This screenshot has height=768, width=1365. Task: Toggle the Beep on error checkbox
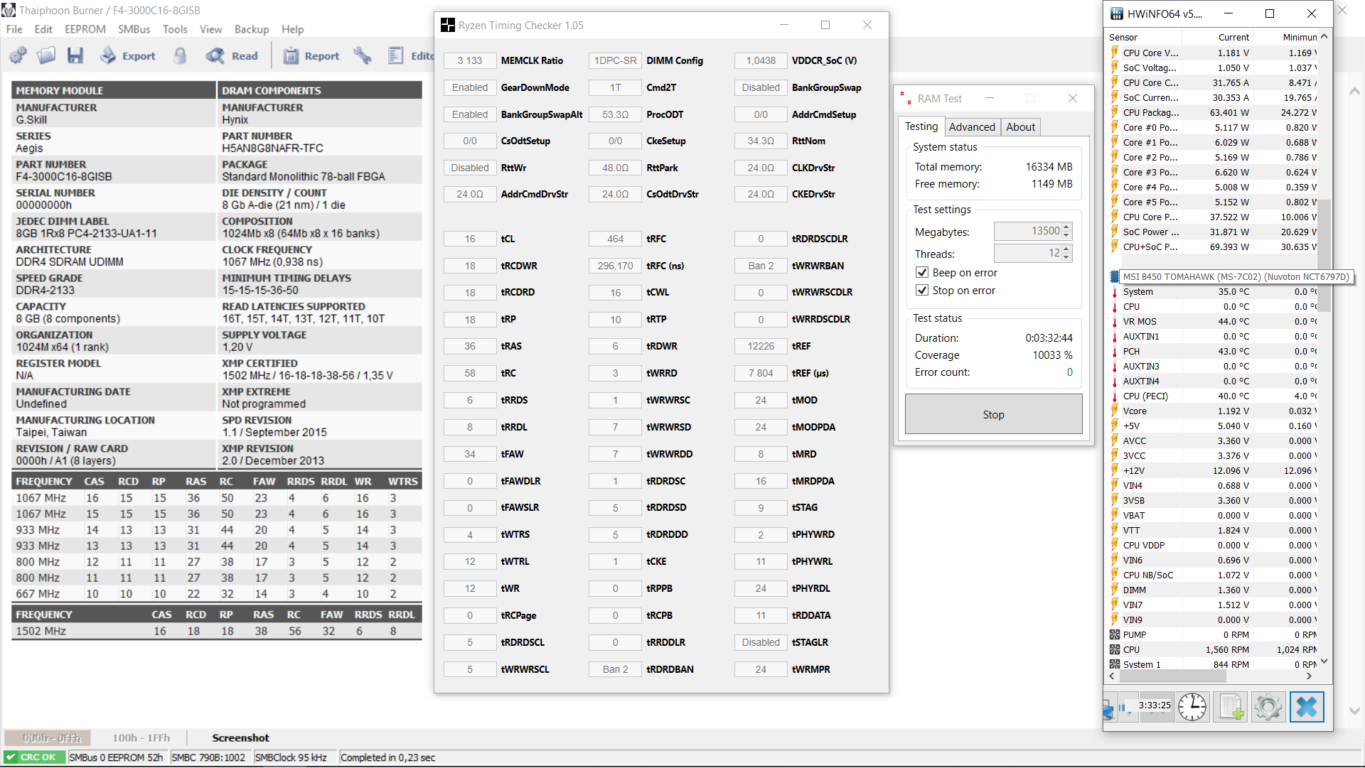(922, 273)
